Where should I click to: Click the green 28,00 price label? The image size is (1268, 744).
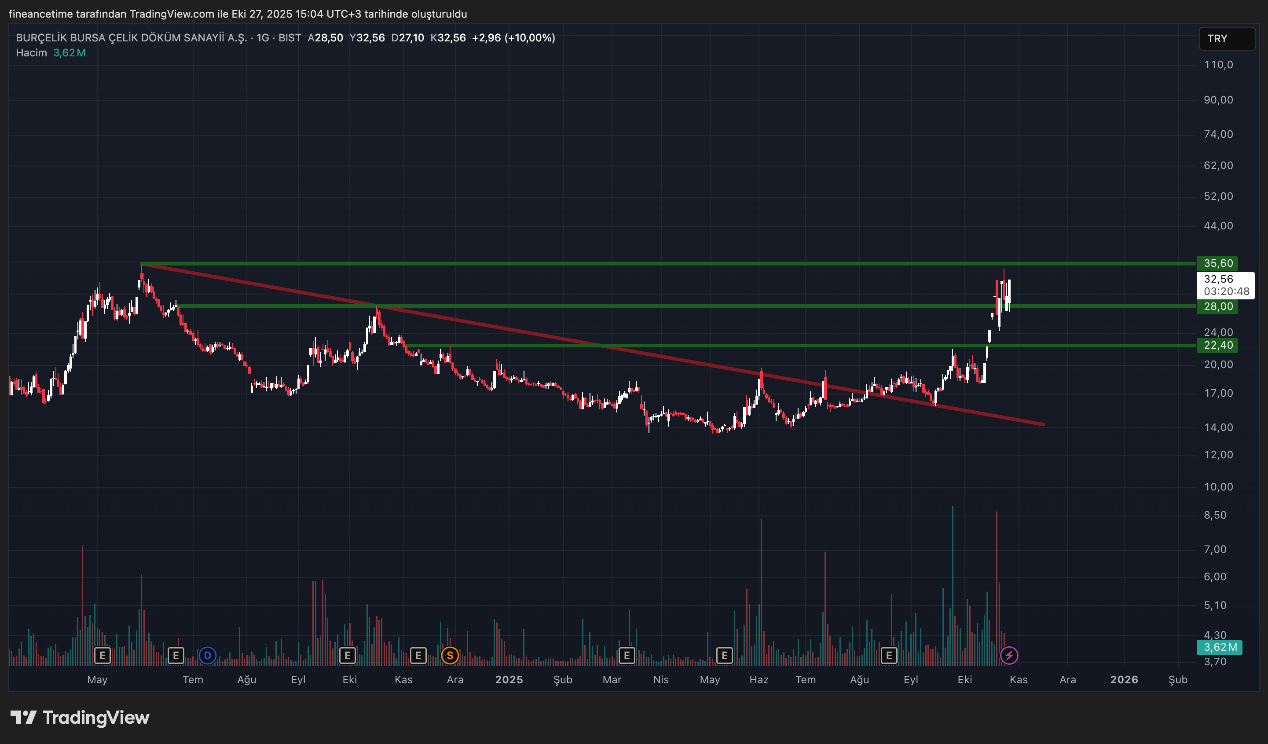1217,306
